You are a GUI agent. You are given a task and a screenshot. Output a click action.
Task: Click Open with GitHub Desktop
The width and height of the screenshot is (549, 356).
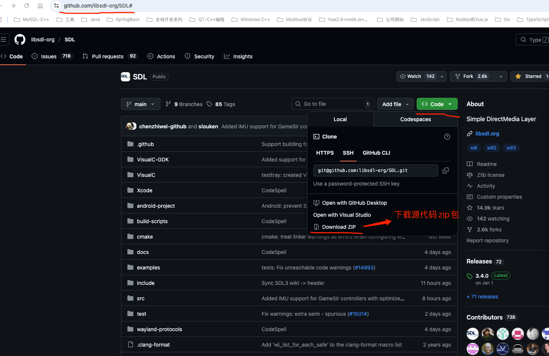(350, 203)
